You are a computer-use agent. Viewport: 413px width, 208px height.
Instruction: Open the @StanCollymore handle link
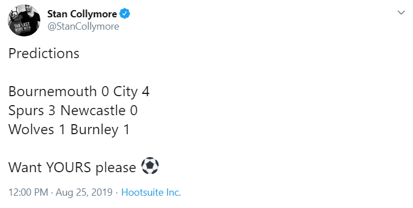pyautogui.click(x=83, y=26)
